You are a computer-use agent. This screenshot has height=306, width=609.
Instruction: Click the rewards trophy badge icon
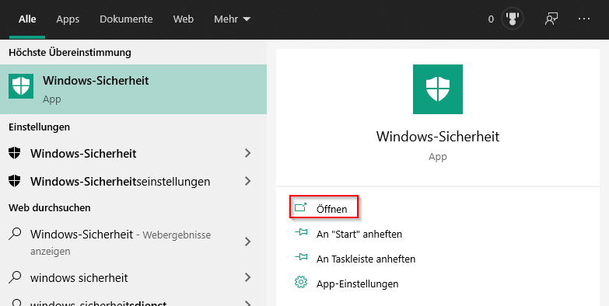point(513,19)
